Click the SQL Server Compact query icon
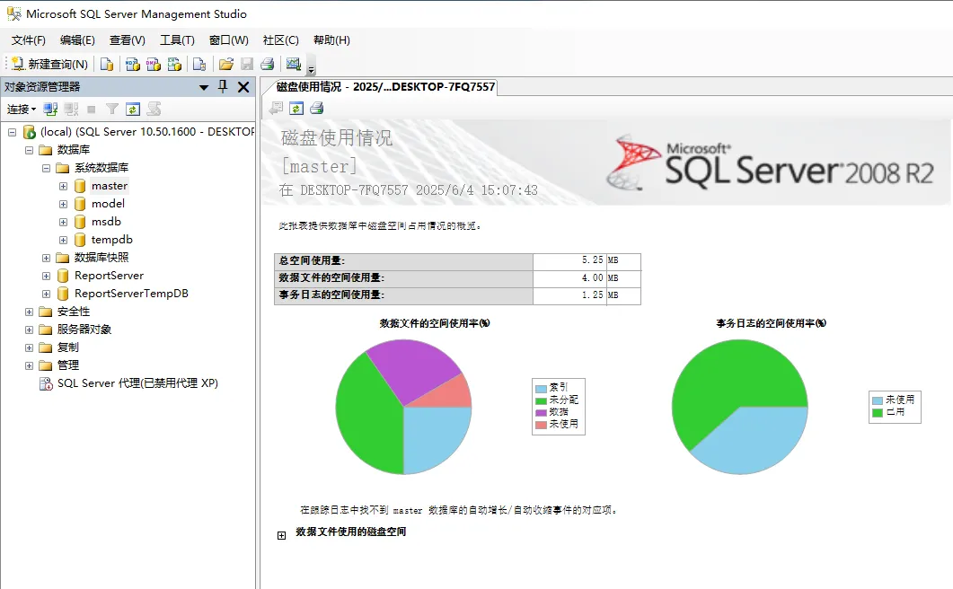Image resolution: width=953 pixels, height=589 pixels. click(199, 64)
